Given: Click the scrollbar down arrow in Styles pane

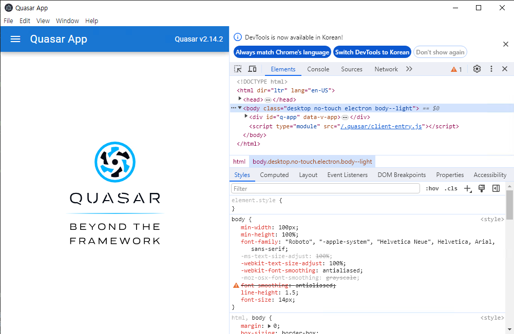Looking at the screenshot, I should [509, 329].
